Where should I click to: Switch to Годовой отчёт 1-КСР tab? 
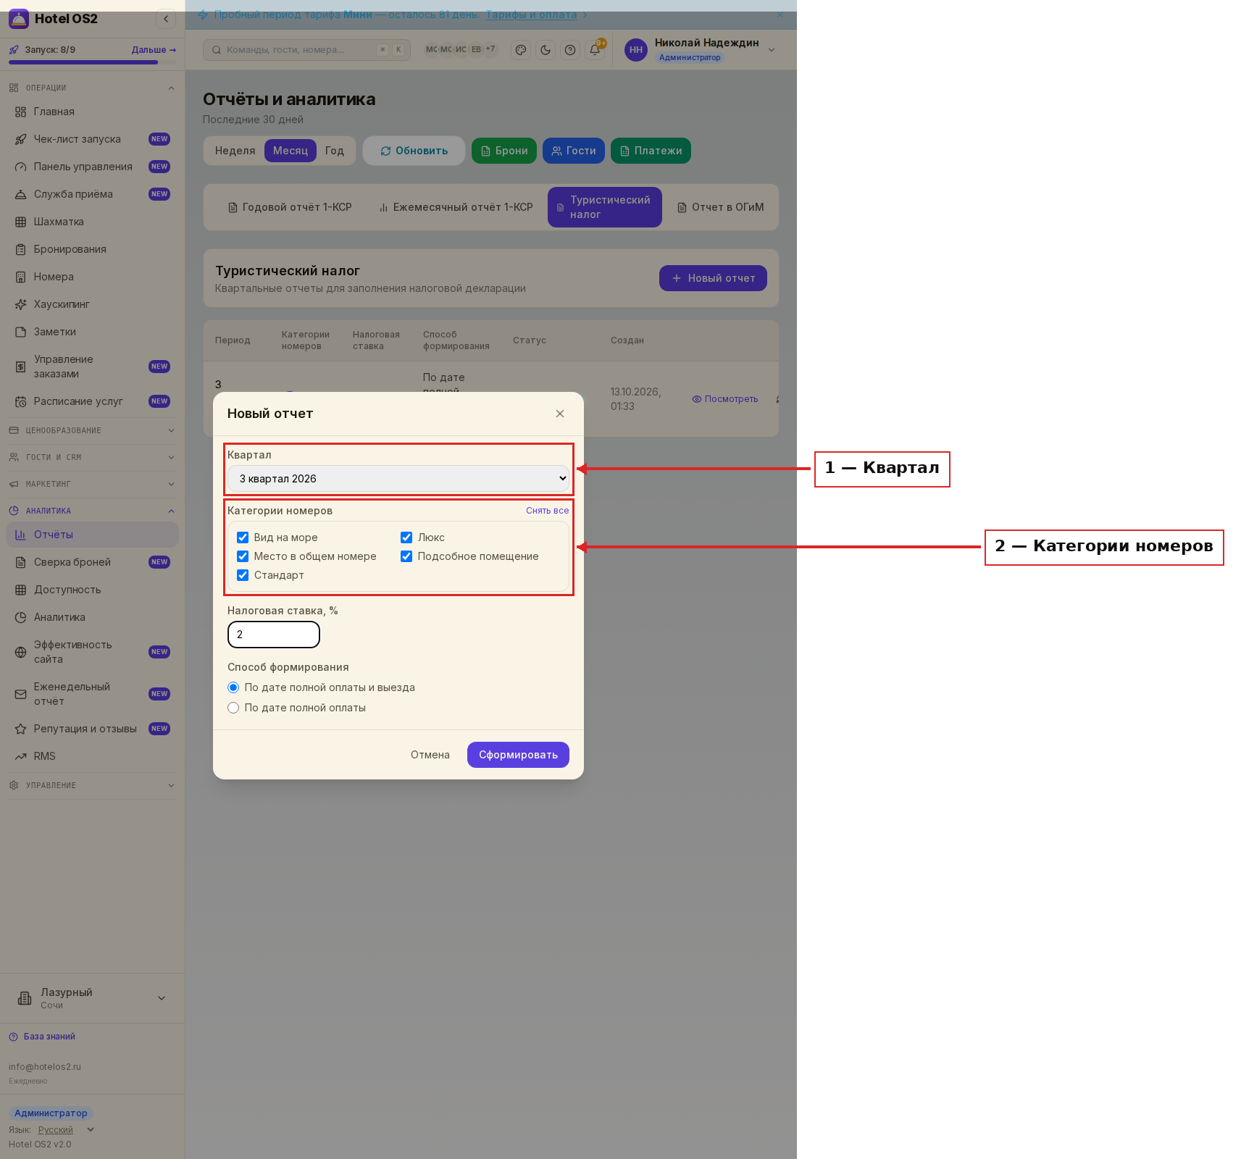(290, 207)
